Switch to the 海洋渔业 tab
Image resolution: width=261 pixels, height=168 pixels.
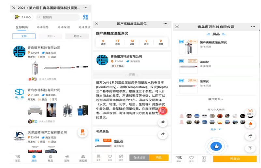pyautogui.click(x=84, y=27)
